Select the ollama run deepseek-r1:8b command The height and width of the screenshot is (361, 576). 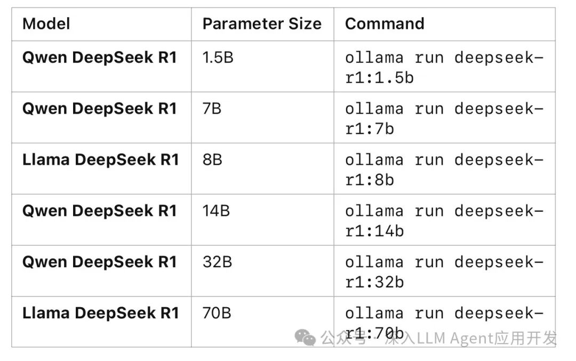click(444, 170)
